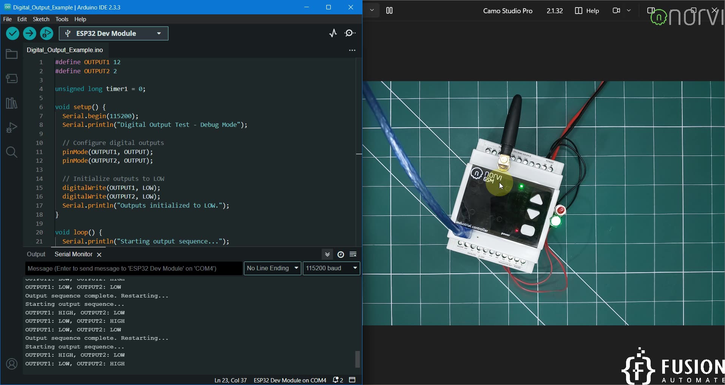
Task: Open the Boards Manager sidebar icon
Action: (x=12, y=79)
